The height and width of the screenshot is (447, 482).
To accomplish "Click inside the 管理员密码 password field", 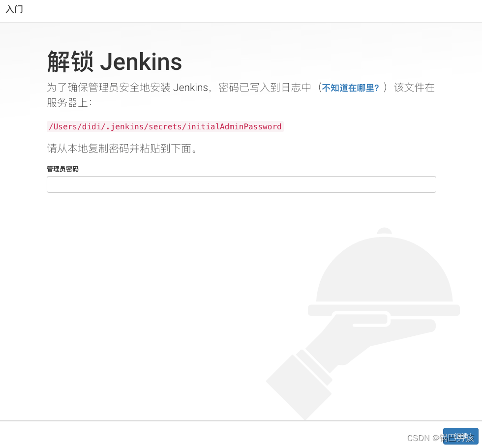I will [241, 184].
